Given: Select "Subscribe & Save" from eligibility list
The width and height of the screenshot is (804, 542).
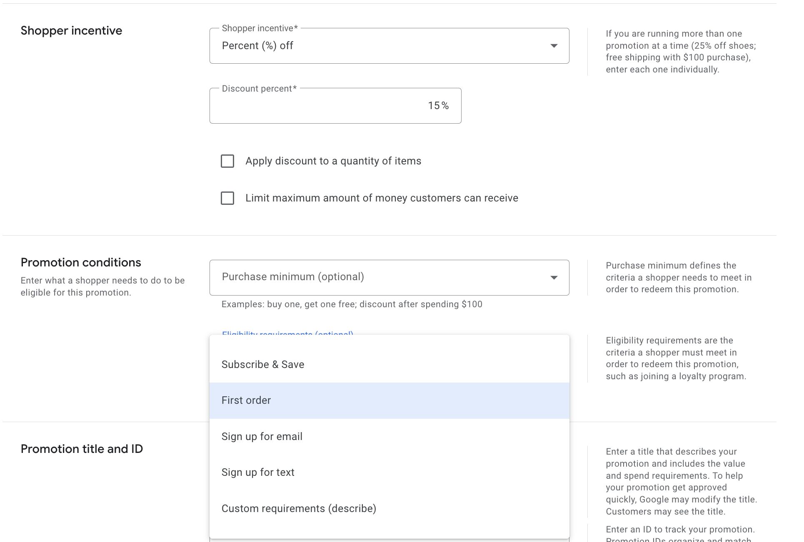Looking at the screenshot, I should pos(263,364).
